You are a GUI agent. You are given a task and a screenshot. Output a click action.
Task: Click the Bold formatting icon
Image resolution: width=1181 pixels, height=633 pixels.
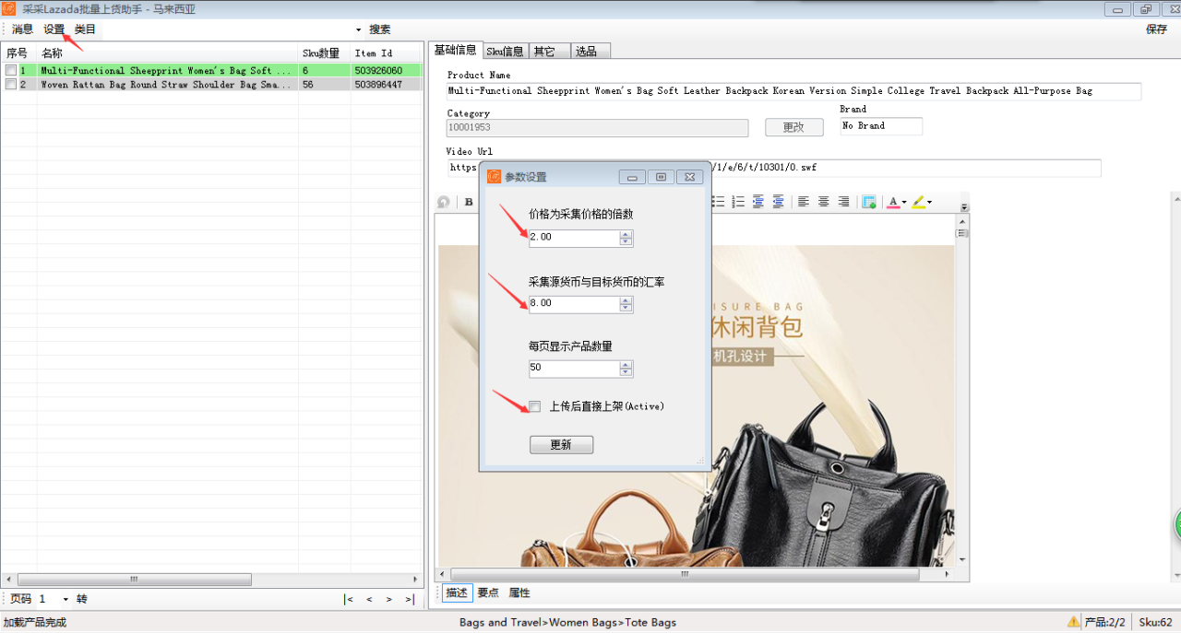click(x=469, y=202)
